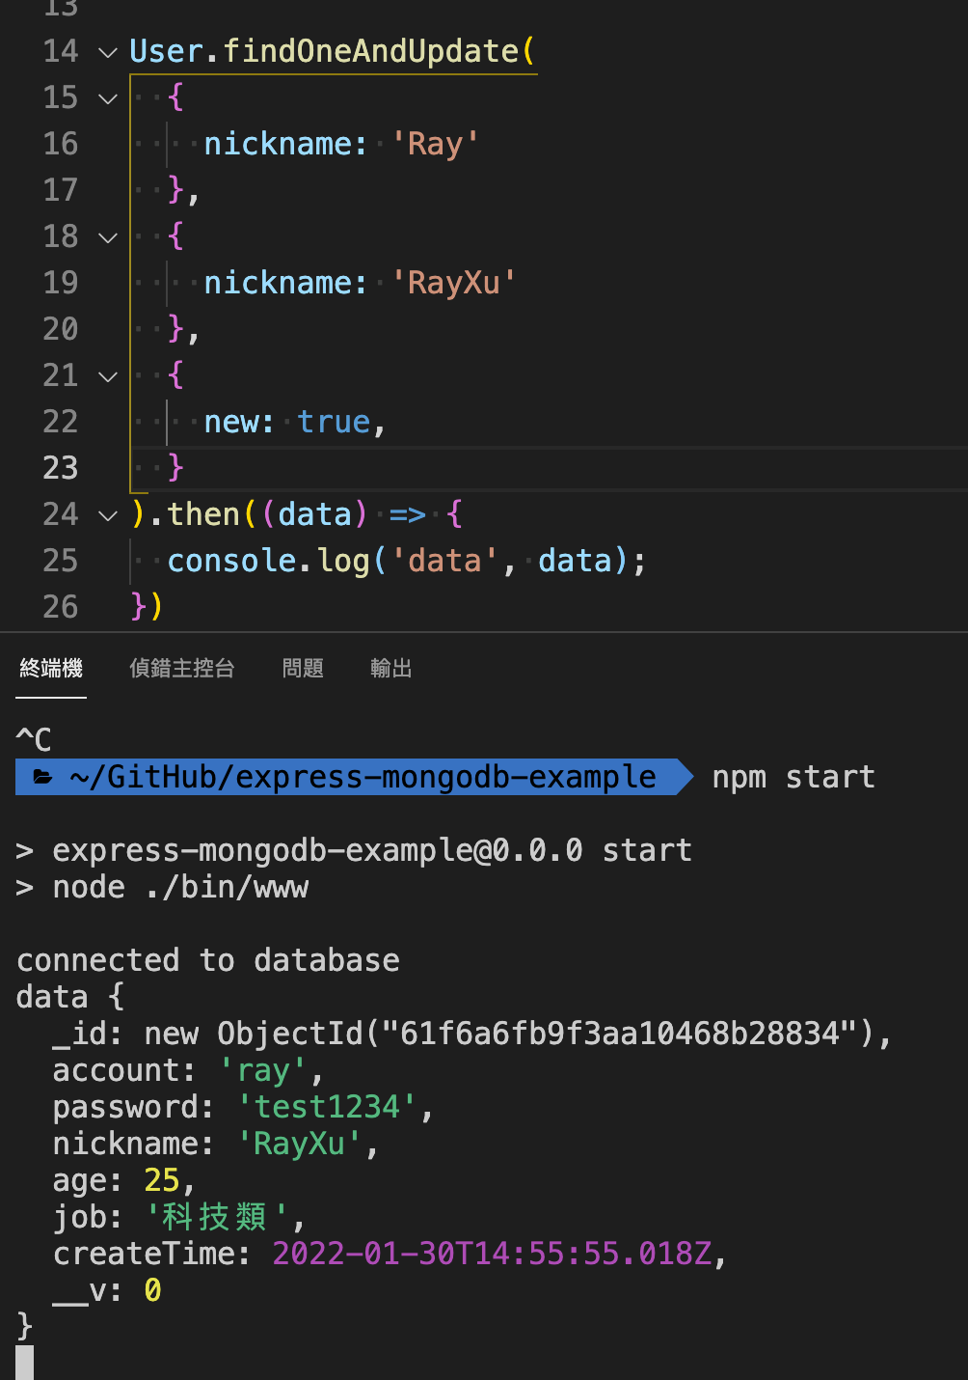Click the createTime timestamp in terminal output

click(x=492, y=1254)
